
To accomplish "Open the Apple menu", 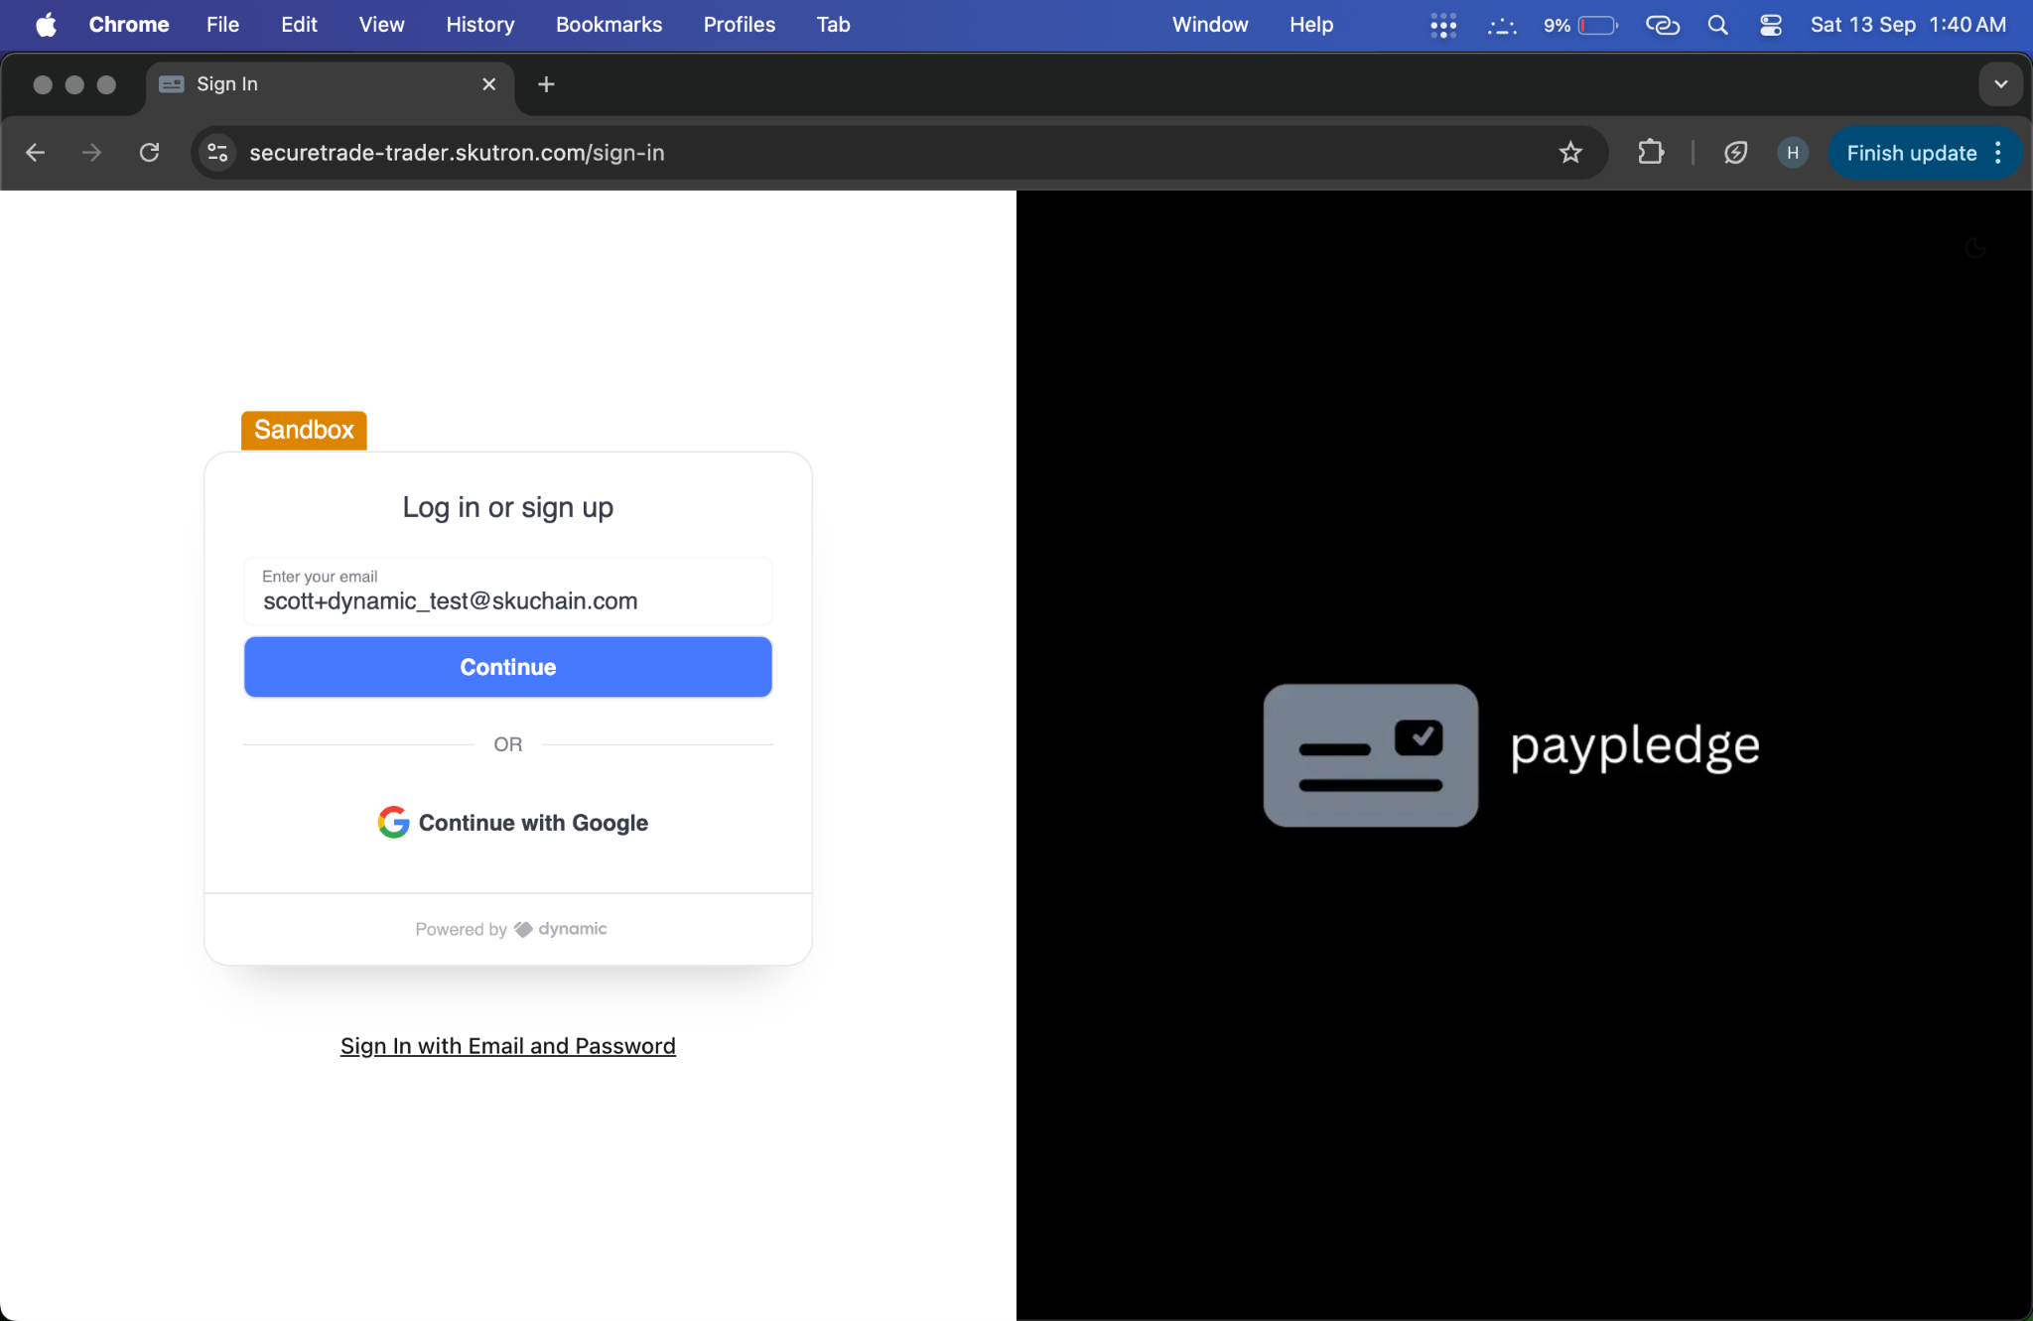I will pyautogui.click(x=46, y=25).
